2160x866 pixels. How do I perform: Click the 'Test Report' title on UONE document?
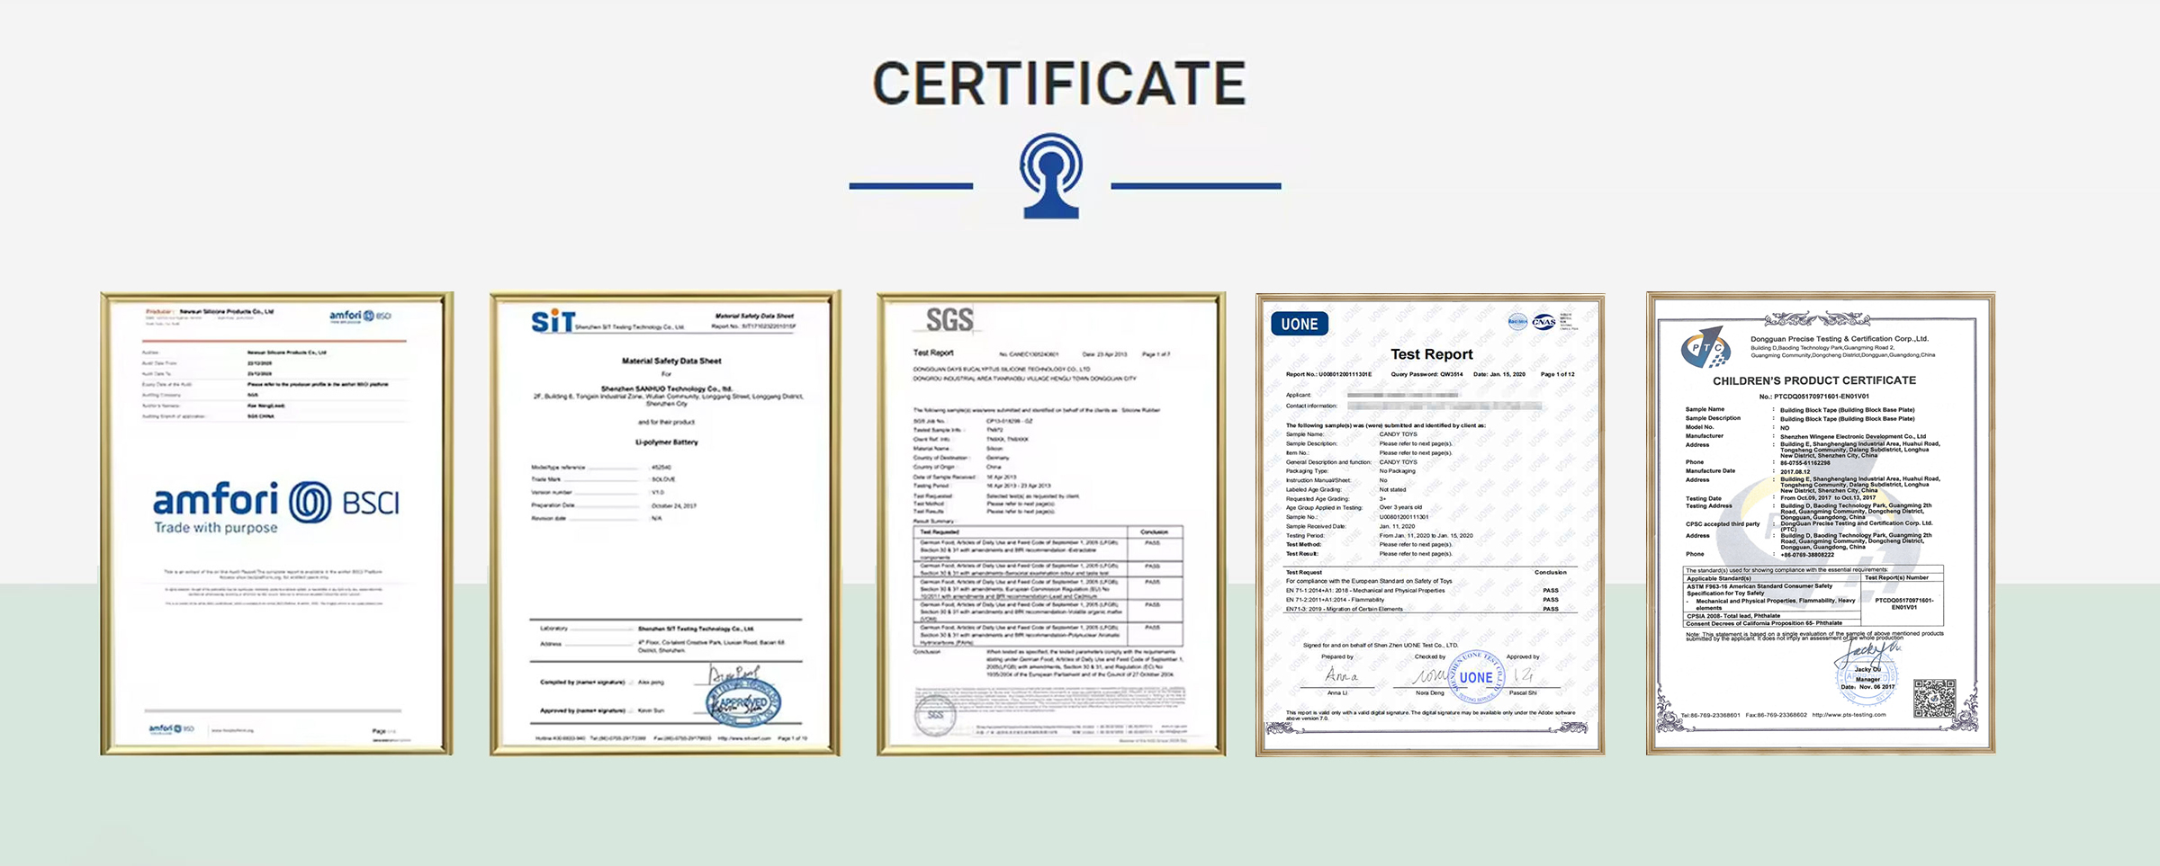[x=1431, y=354]
